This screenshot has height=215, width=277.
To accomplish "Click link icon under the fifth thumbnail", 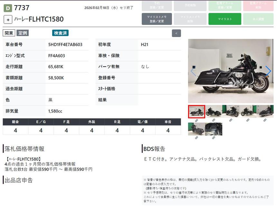I will (265, 120).
